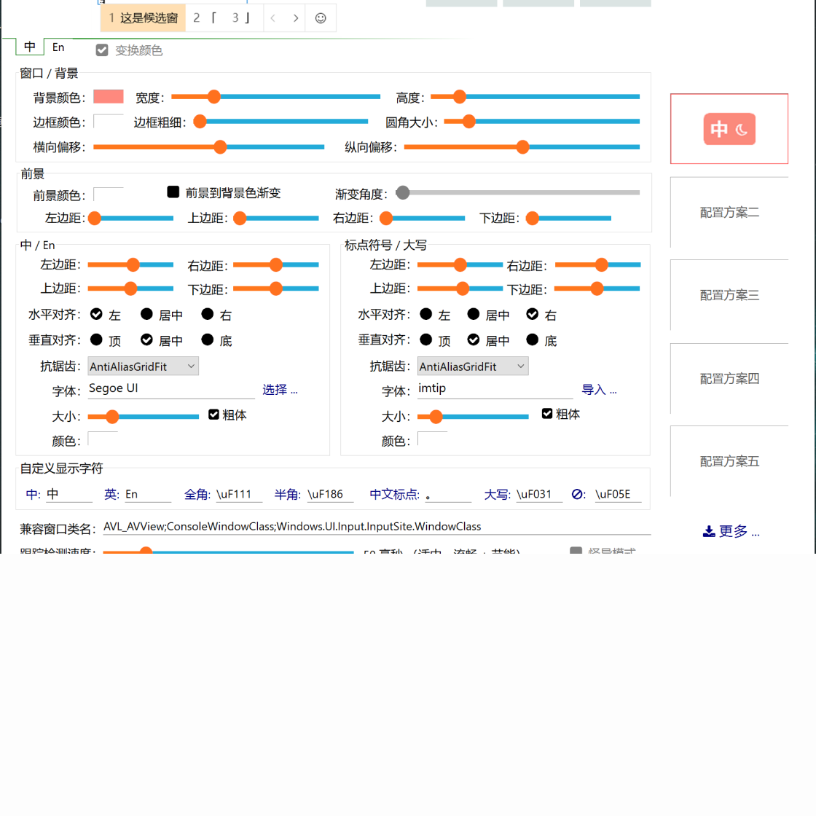Click the 渐变角度 slider
The image size is (816, 816).
(x=518, y=192)
